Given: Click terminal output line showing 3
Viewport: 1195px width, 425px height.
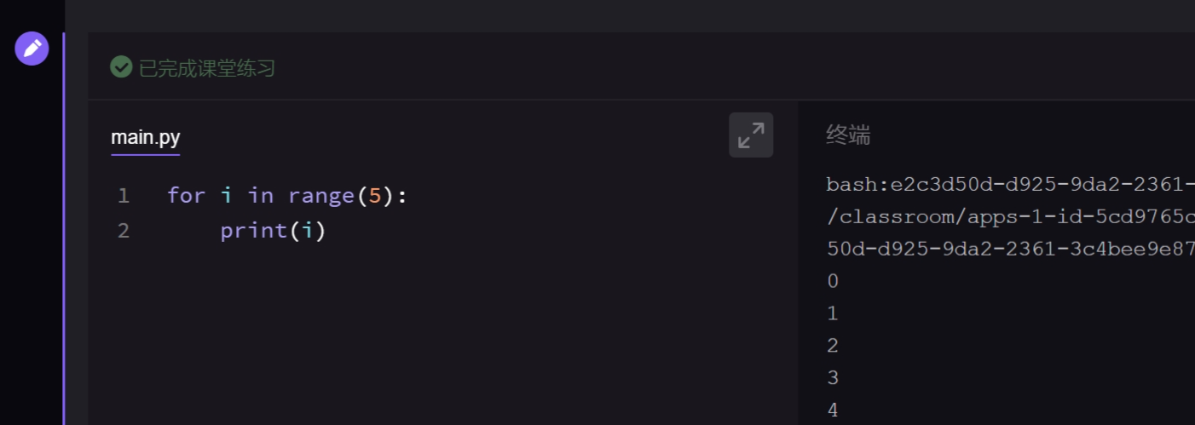Looking at the screenshot, I should 833,378.
